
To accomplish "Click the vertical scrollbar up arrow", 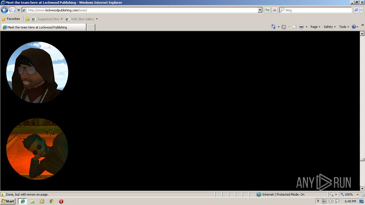I will point(362,34).
